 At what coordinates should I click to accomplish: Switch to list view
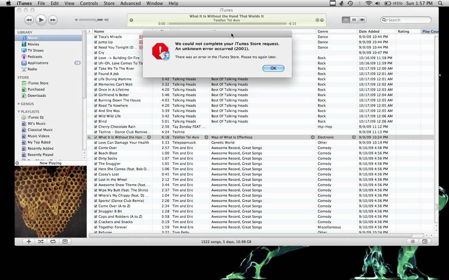[346, 20]
